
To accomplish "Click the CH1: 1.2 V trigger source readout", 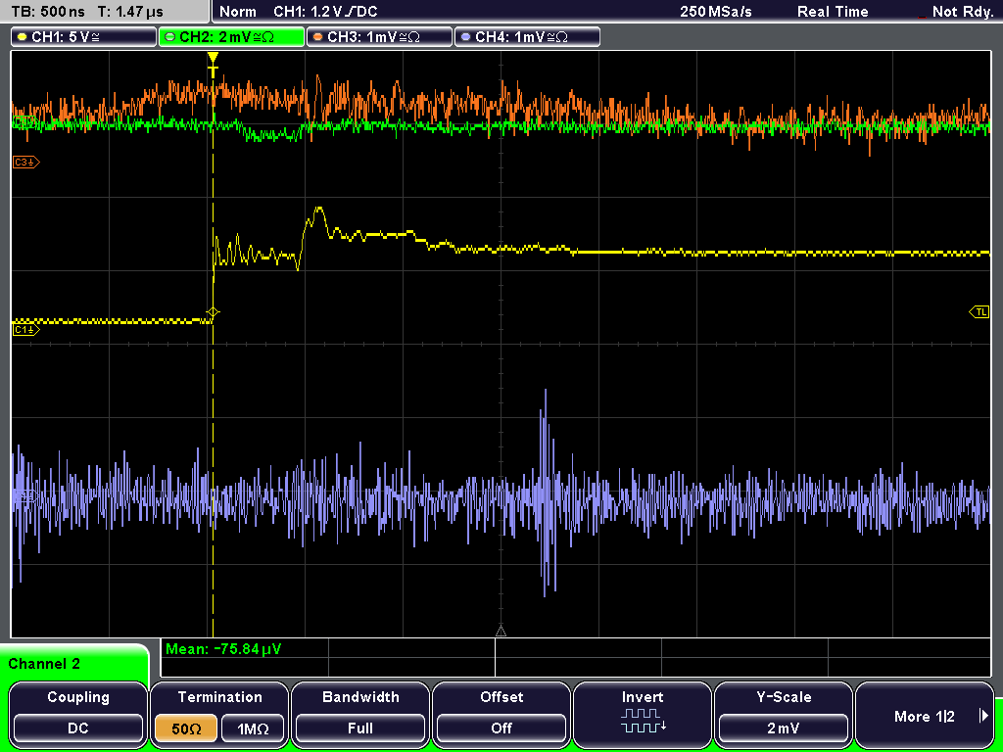I will click(325, 12).
